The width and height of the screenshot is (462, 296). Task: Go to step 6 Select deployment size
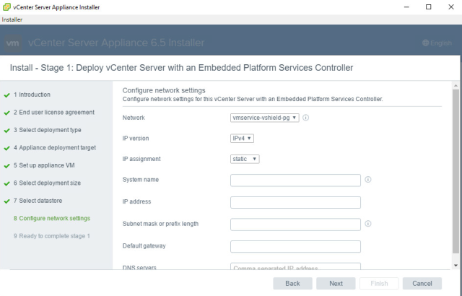[47, 183]
